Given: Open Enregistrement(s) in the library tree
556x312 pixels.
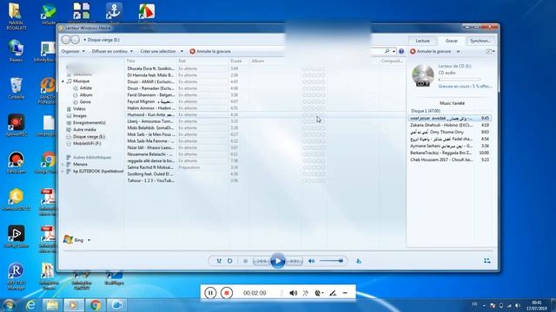Looking at the screenshot, I should coord(86,123).
